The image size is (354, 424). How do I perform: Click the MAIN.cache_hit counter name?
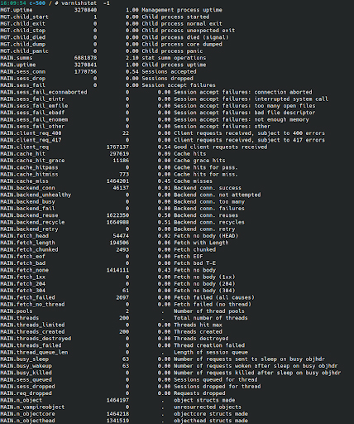coord(22,154)
